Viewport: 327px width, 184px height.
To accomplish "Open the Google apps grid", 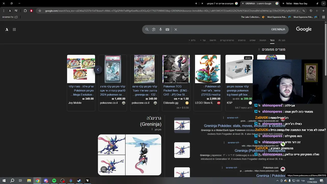I will 14,29.
